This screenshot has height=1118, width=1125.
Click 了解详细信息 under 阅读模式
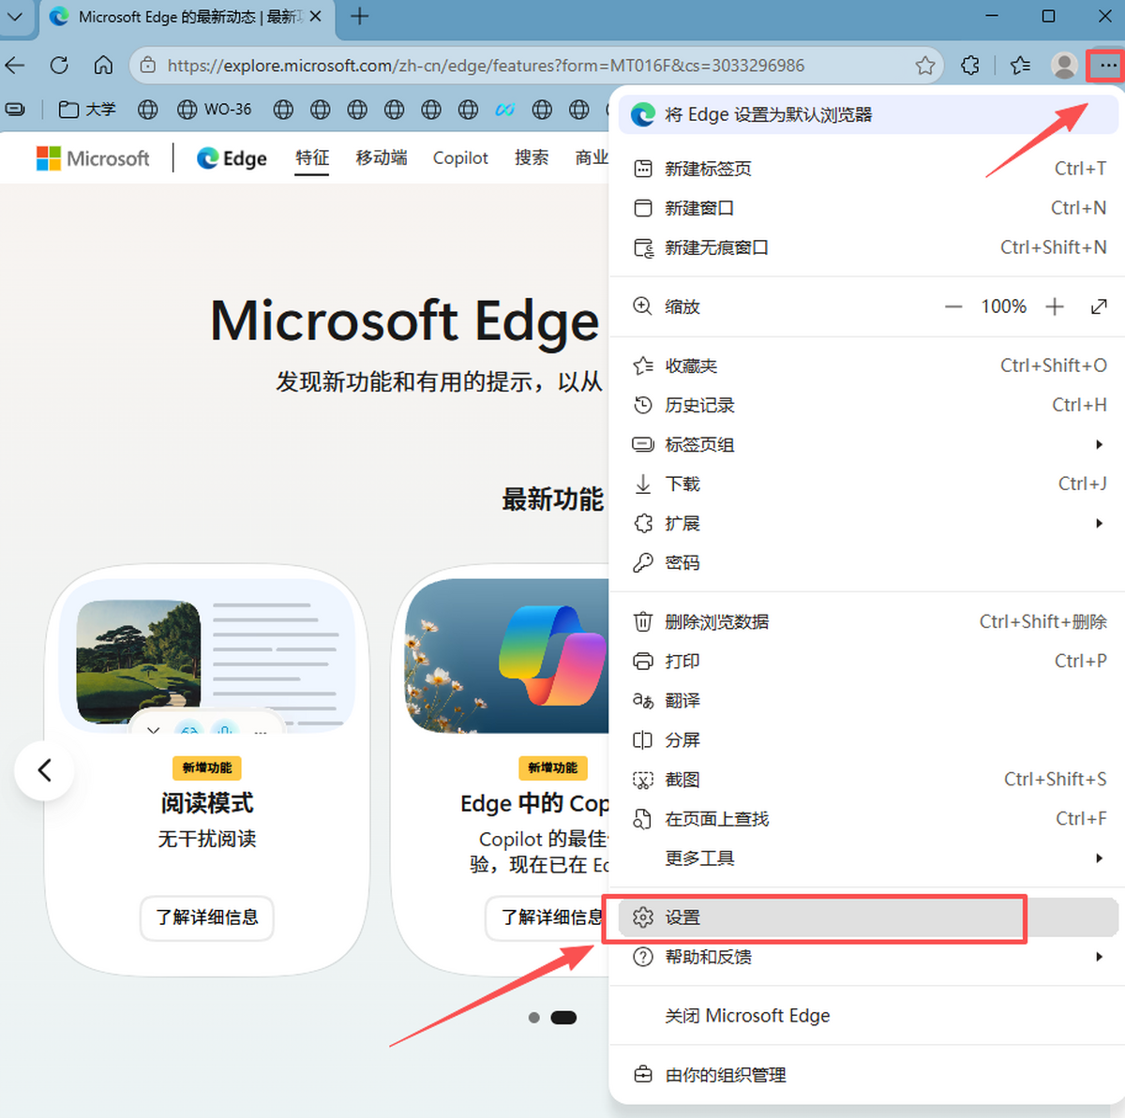207,917
